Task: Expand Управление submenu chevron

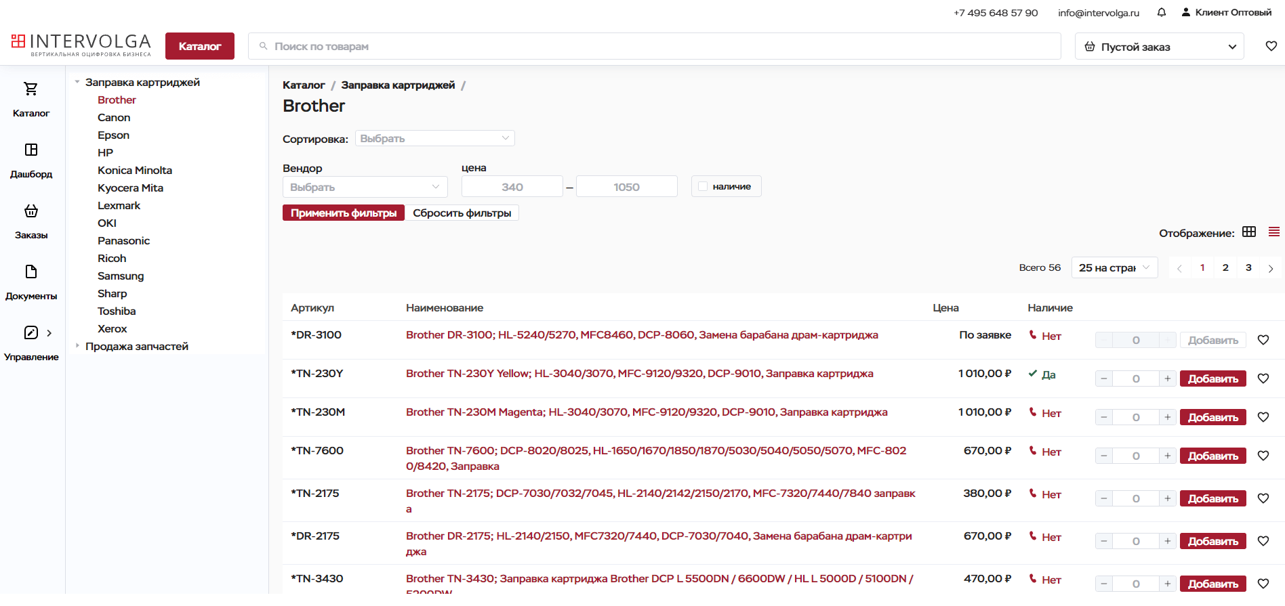Action: [x=49, y=332]
